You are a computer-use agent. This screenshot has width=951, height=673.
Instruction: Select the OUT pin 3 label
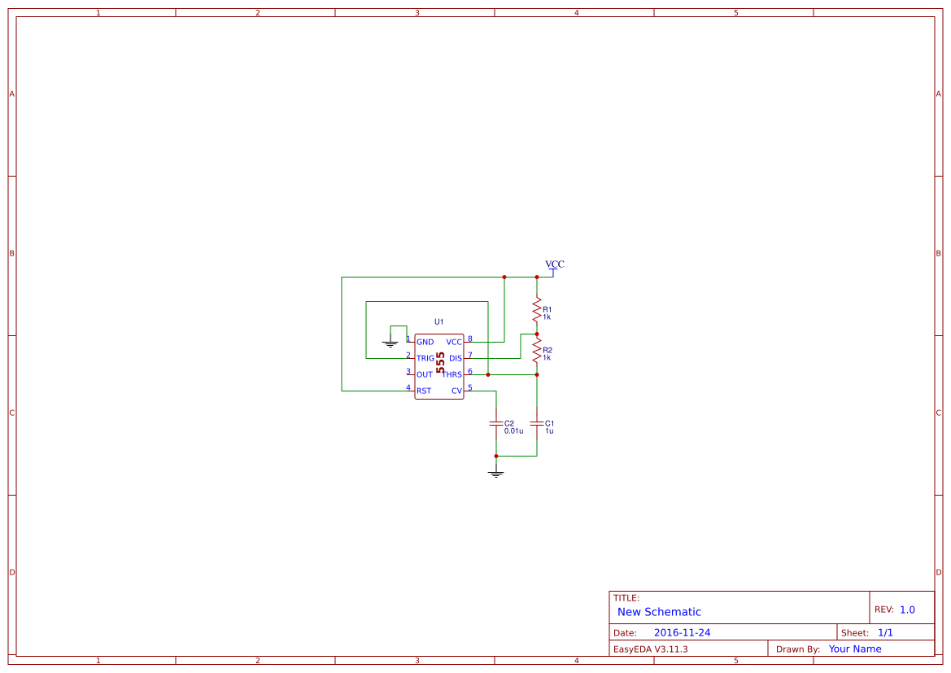point(424,374)
